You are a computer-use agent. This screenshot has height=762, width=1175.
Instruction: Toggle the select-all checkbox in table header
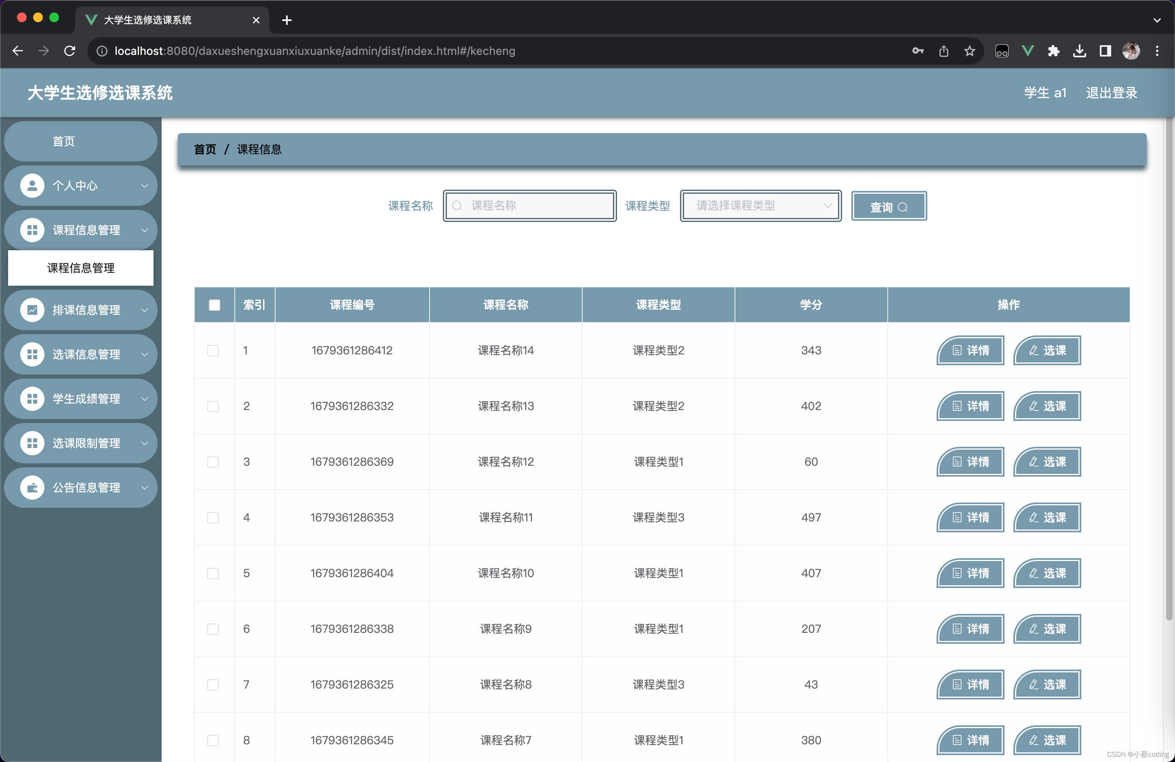tap(214, 305)
